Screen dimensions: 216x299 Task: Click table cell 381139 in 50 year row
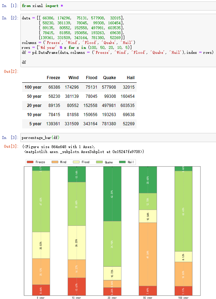72,96
